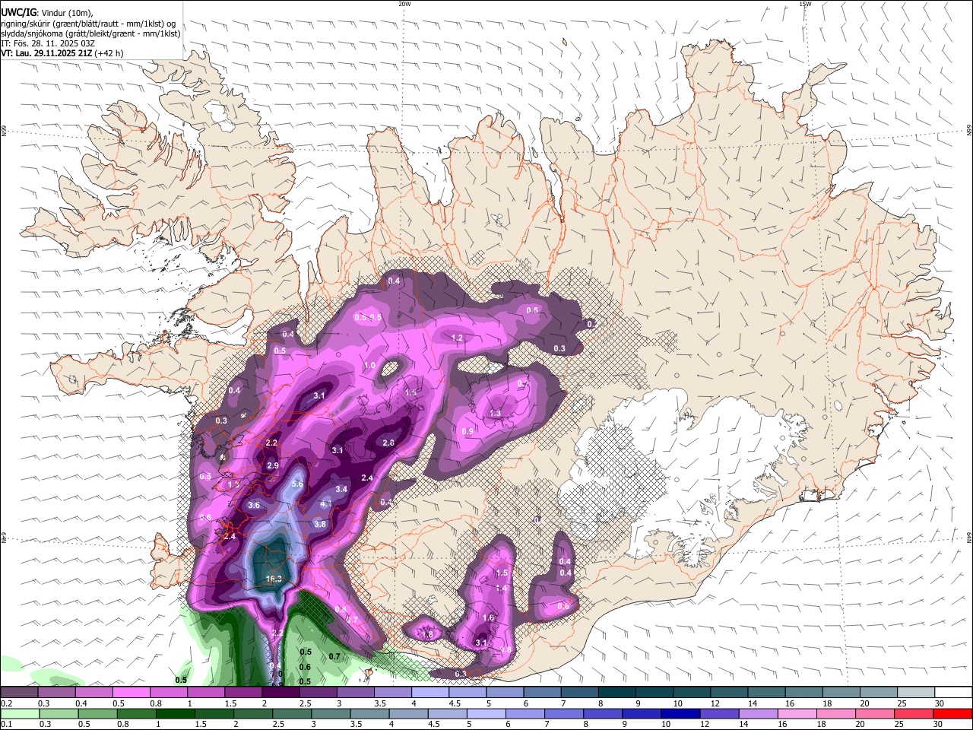Click the 16.3 precipitation maximum value
Image resolution: width=973 pixels, height=730 pixels.
(x=274, y=579)
